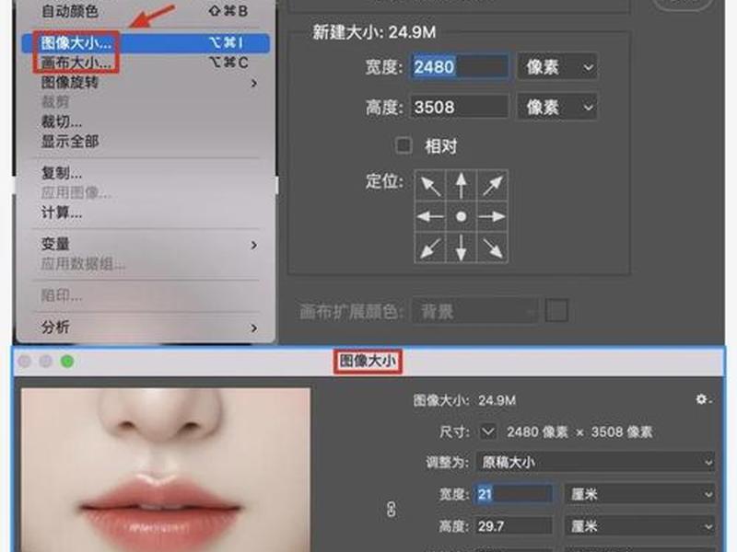
Task: Open canvas height unit dropdown 像素
Action: [557, 107]
